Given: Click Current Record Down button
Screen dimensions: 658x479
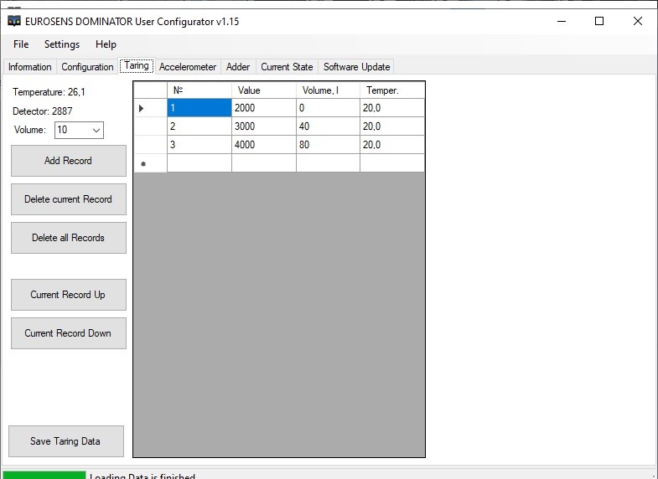Looking at the screenshot, I should (69, 333).
